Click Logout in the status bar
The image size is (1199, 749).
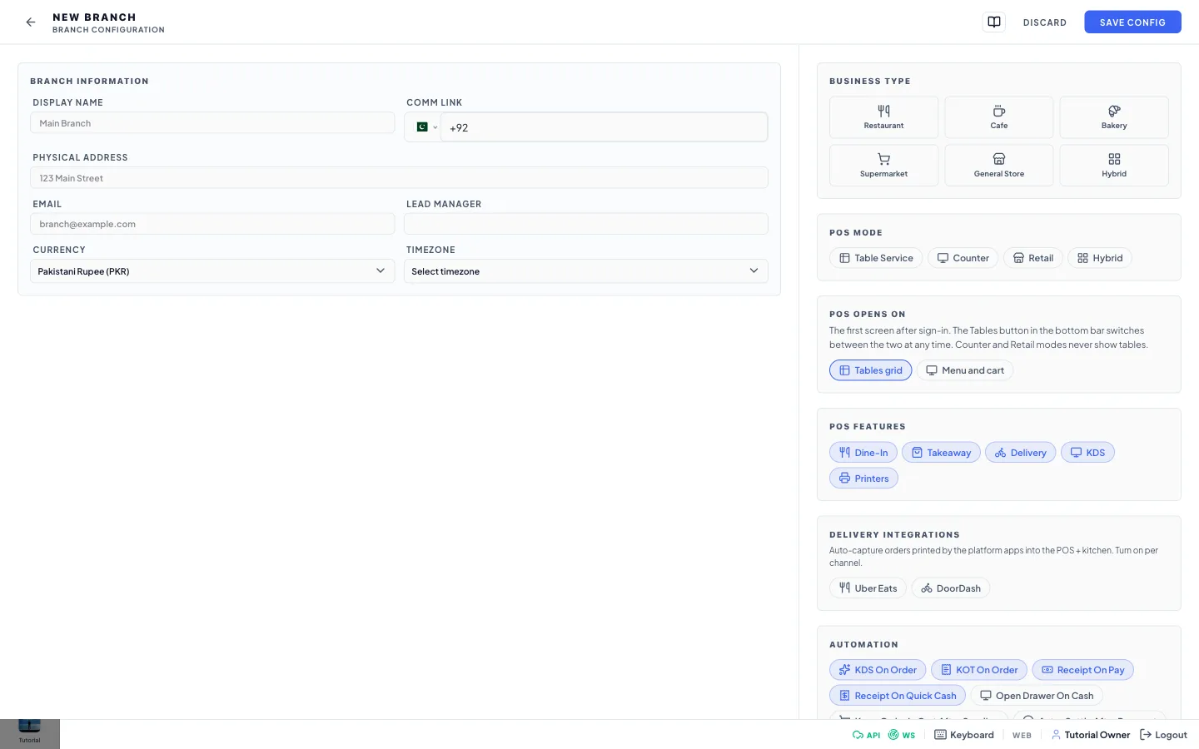coord(1163,735)
